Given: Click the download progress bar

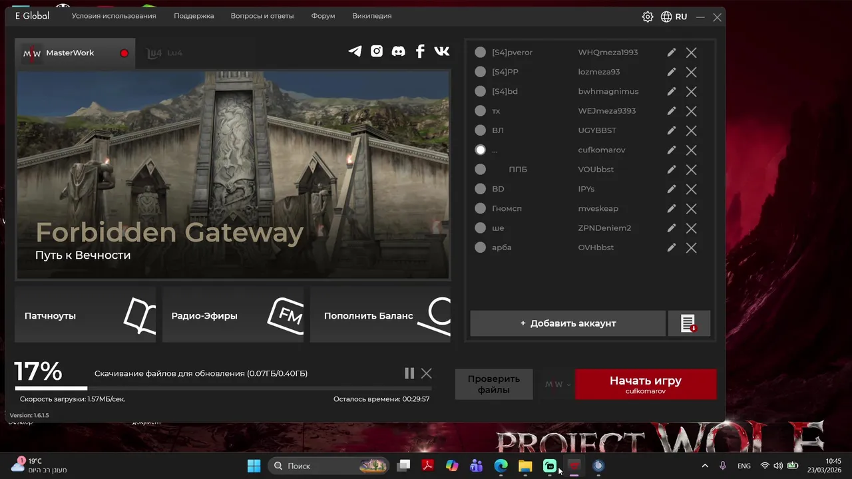Looking at the screenshot, I should tap(223, 388).
